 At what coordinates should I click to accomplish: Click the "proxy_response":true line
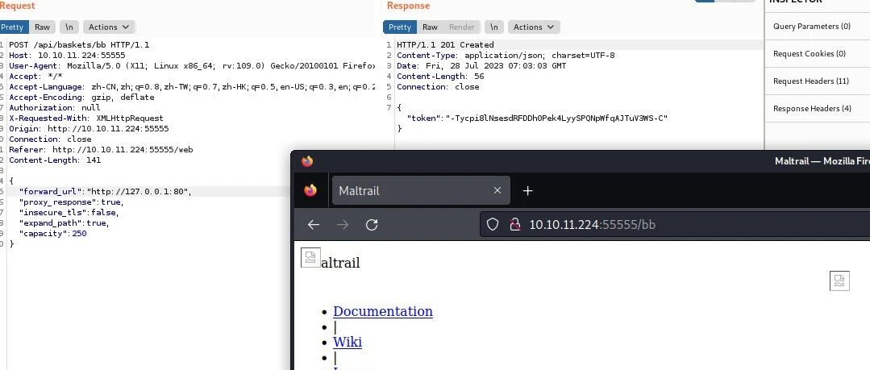tap(71, 202)
